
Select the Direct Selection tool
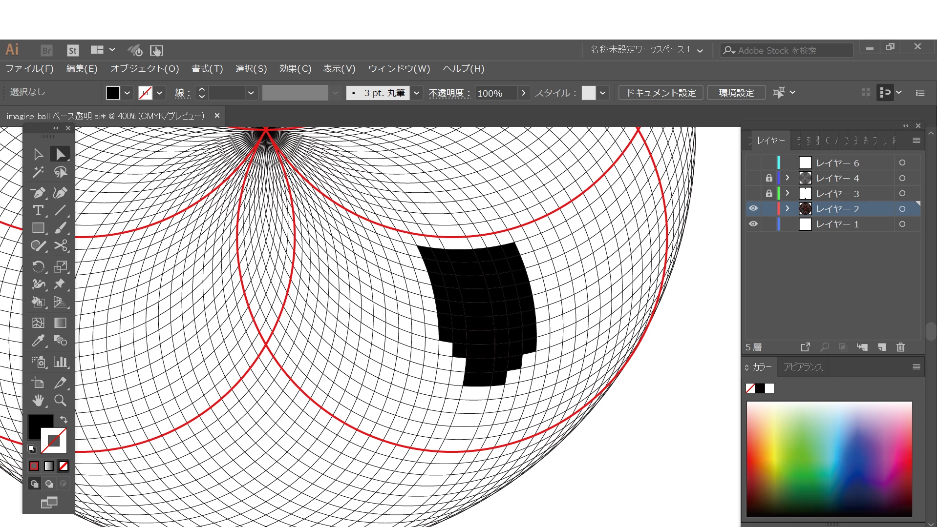(60, 155)
